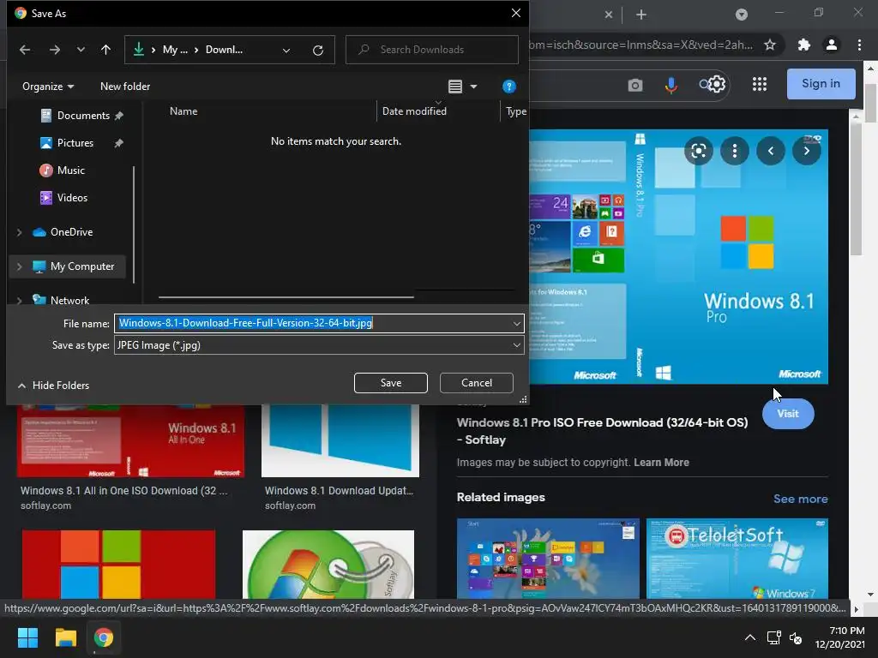Open the Windows 8.1 Pro preview image
The height and width of the screenshot is (658, 878).
click(x=678, y=257)
